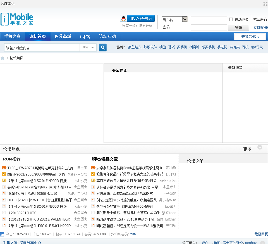268x244 pixels.
Task: Open article 恰到好处的塞子 阿思翠AM-700M微测
Action: (125, 207)
